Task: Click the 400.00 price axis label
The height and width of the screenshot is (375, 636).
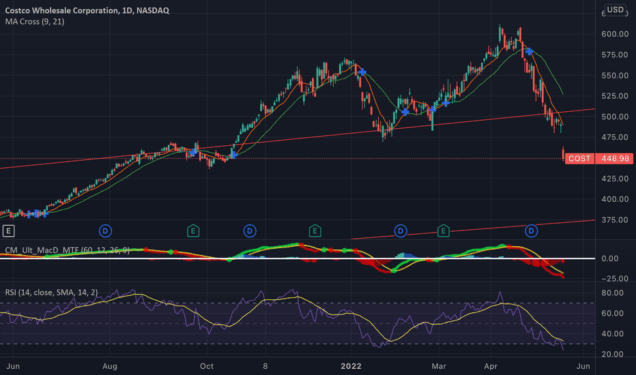Action: 615,199
